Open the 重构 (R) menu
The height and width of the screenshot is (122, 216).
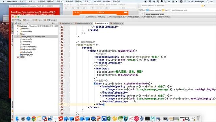click(x=69, y=1)
